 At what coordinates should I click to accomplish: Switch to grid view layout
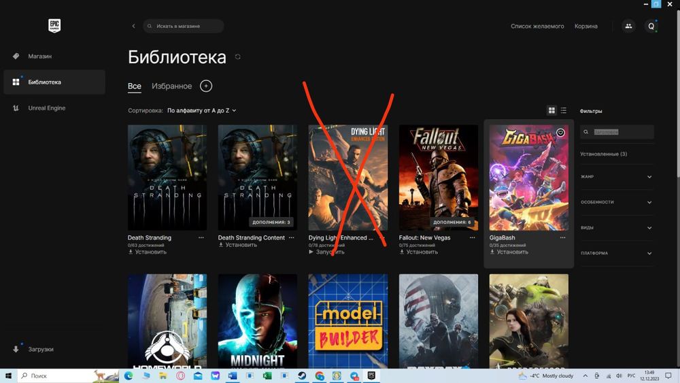click(551, 111)
